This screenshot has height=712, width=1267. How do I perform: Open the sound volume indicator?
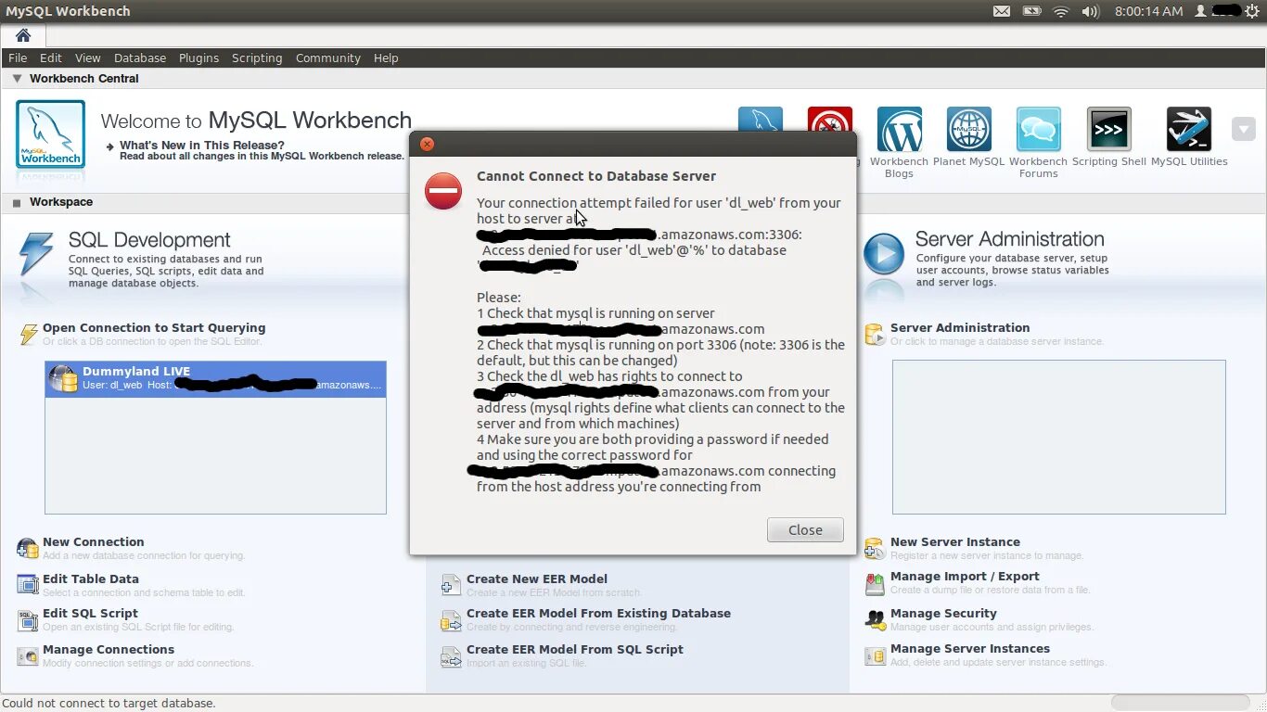[1090, 11]
